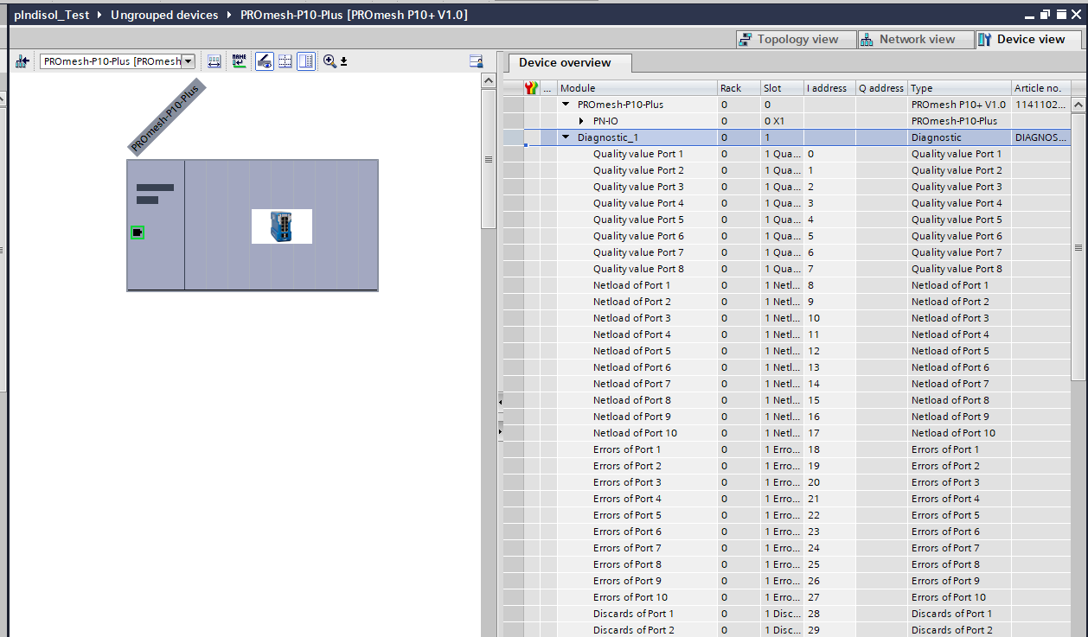Image resolution: width=1088 pixels, height=637 pixels.
Task: Click the 1141102... article number cell
Action: tap(1041, 105)
